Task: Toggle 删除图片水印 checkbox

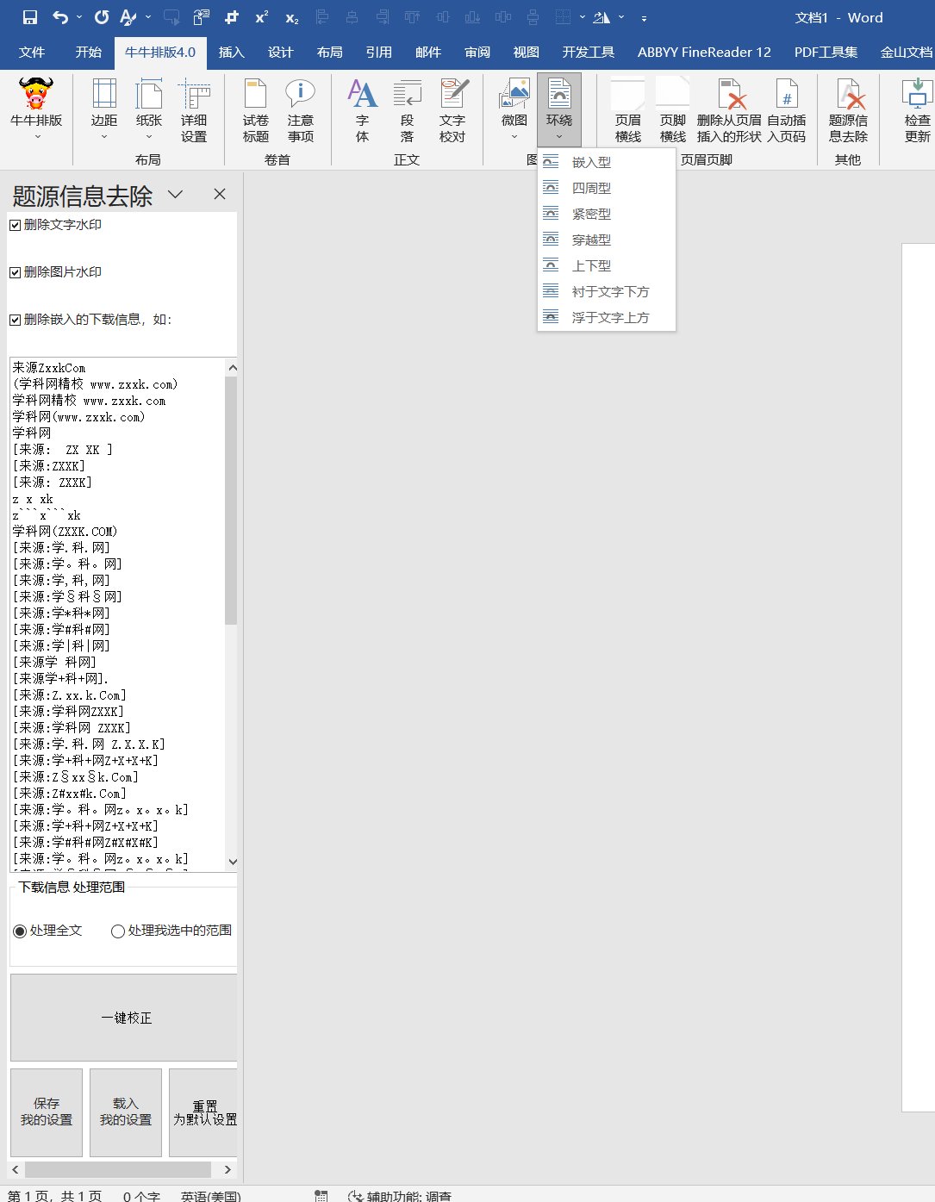Action: (15, 272)
